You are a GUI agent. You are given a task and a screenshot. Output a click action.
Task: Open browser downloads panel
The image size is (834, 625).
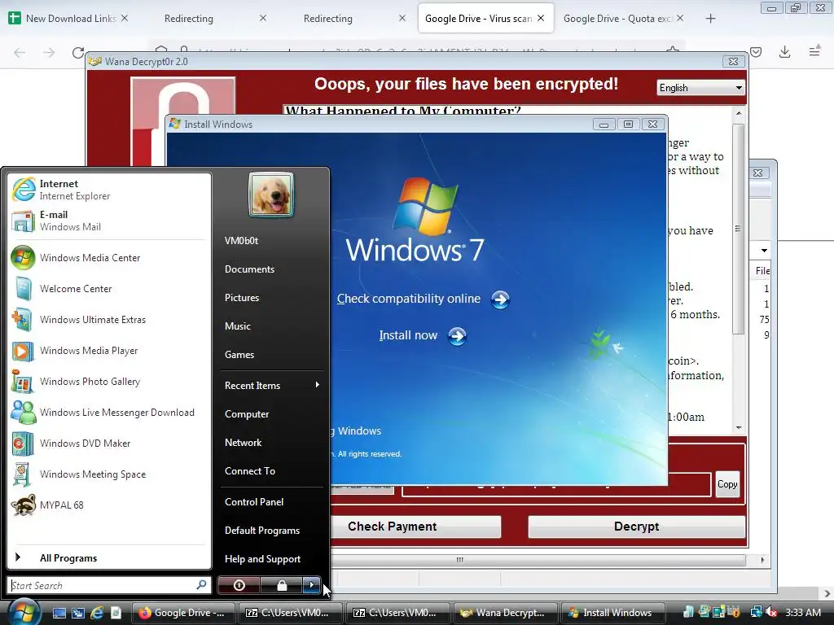point(784,51)
